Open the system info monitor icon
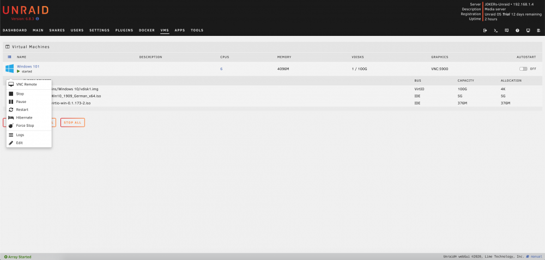This screenshot has height=260, width=545. [x=528, y=30]
